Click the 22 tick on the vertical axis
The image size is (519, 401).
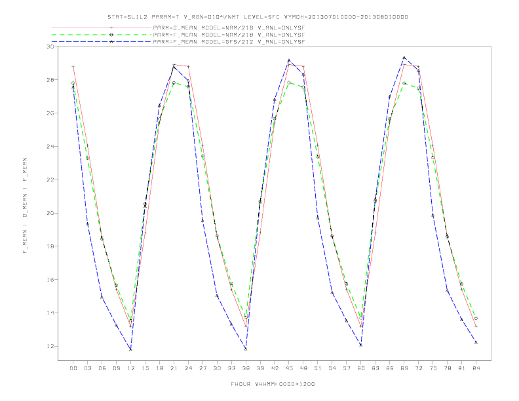pyautogui.click(x=50, y=180)
